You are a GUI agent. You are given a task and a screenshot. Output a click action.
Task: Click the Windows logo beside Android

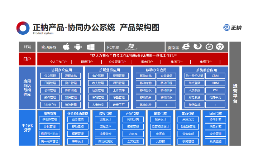coord(91,47)
